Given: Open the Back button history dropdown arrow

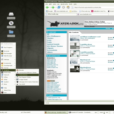Looking at the screenshot, I should tap(50, 7).
